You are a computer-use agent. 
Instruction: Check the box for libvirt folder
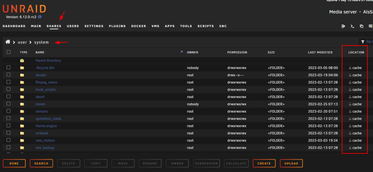coord(9,97)
